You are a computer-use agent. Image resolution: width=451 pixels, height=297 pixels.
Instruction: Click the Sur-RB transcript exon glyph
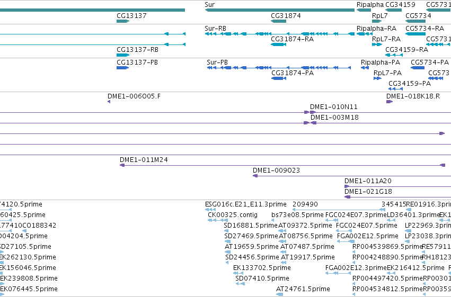click(x=280, y=34)
